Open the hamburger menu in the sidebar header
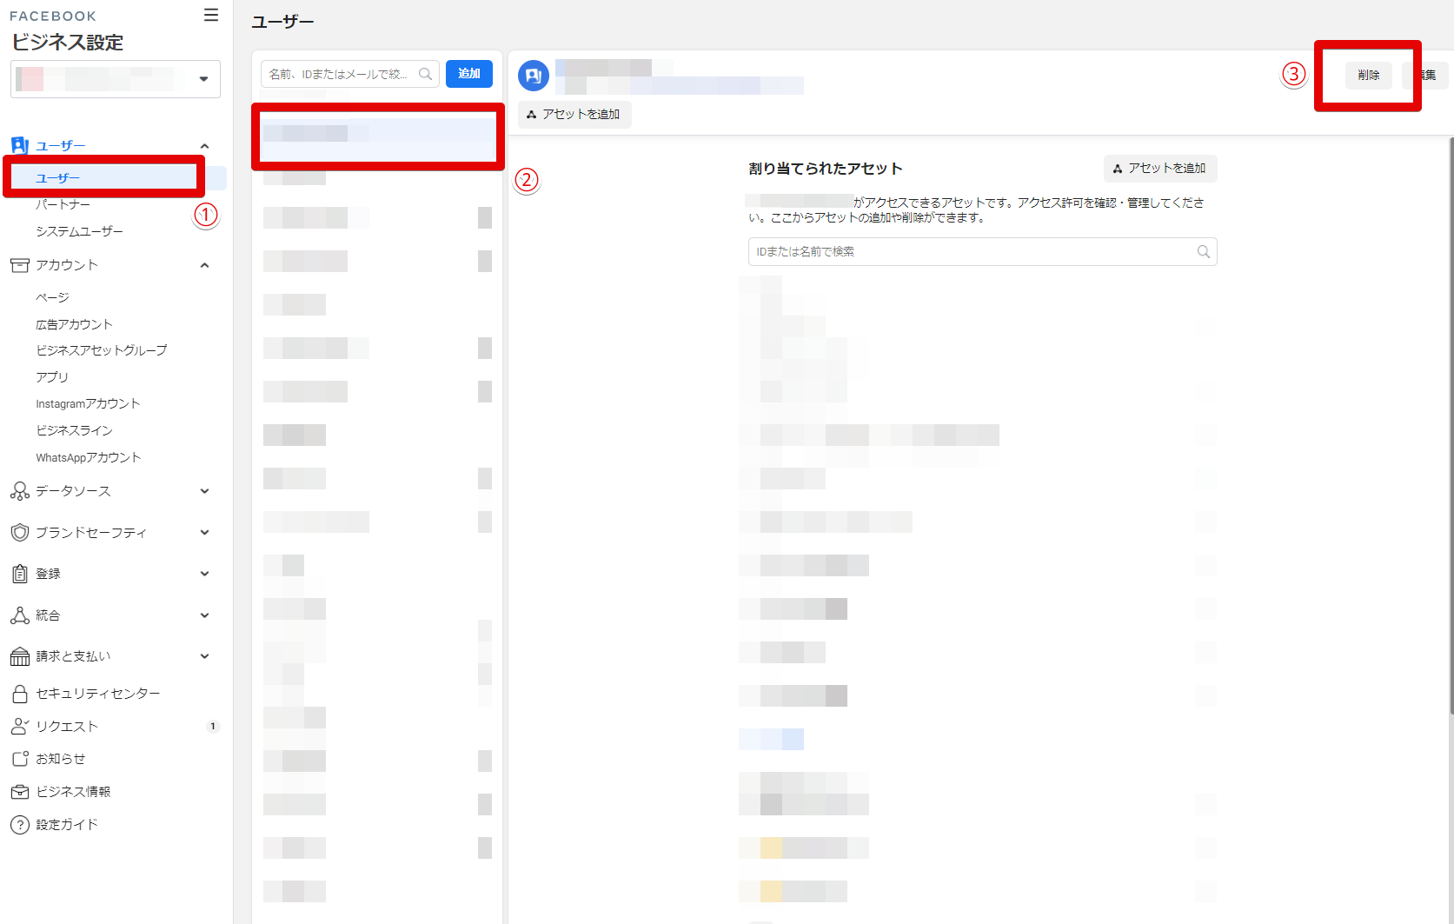Viewport: 1454px width, 924px height. pyautogui.click(x=211, y=15)
